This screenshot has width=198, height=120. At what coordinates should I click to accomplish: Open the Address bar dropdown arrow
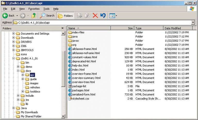[x=193, y=22]
